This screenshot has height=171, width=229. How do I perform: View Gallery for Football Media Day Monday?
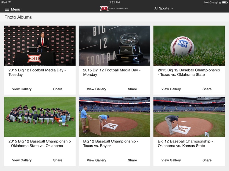96,89
